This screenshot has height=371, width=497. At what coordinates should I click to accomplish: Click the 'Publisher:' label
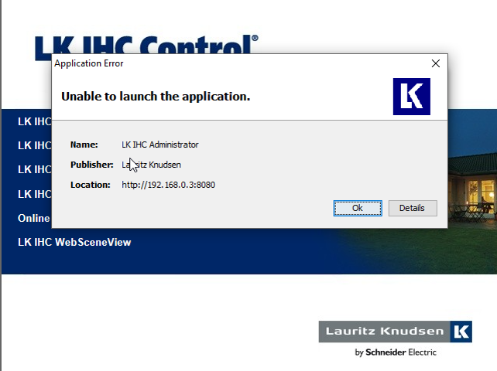92,165
